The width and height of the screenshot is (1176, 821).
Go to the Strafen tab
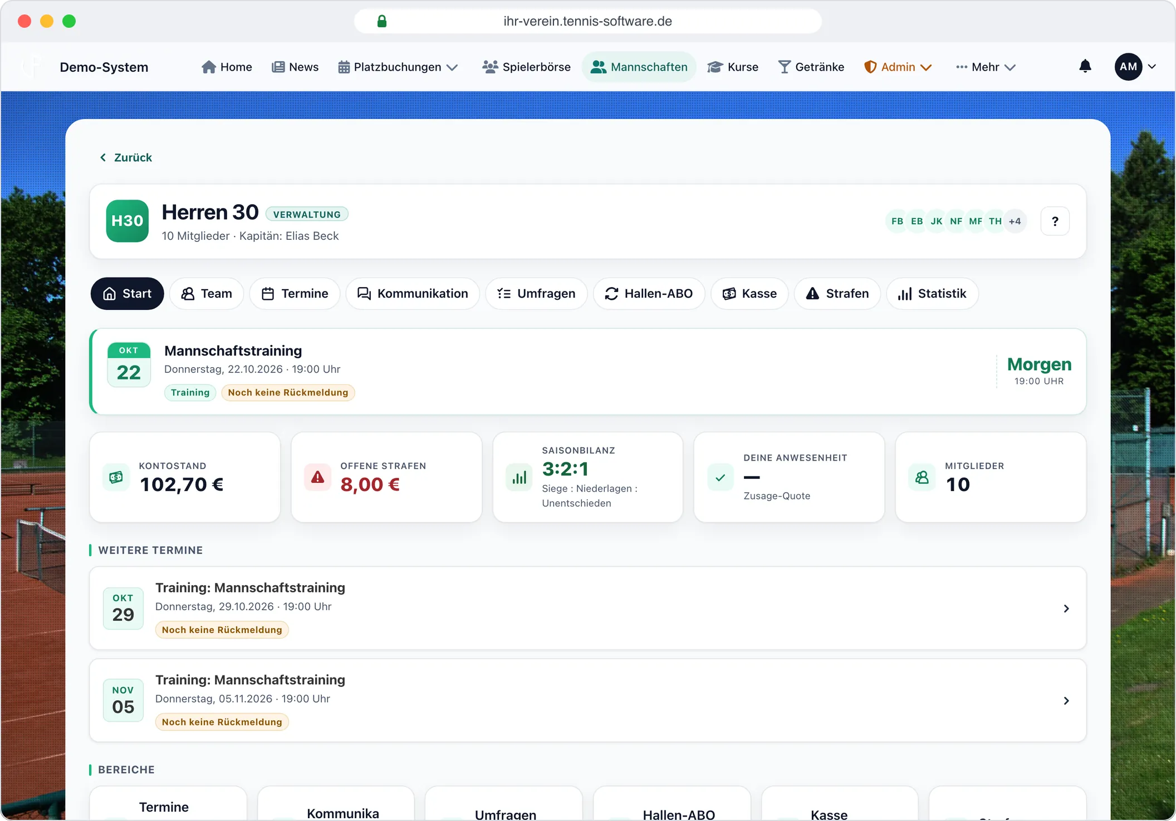tap(837, 294)
